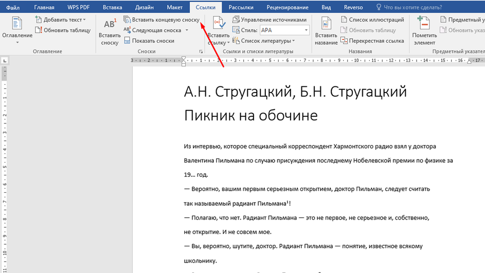Image resolution: width=485 pixels, height=273 pixels.
Task: Expand the Список литературы dropdown arrow
Action: [x=293, y=41]
